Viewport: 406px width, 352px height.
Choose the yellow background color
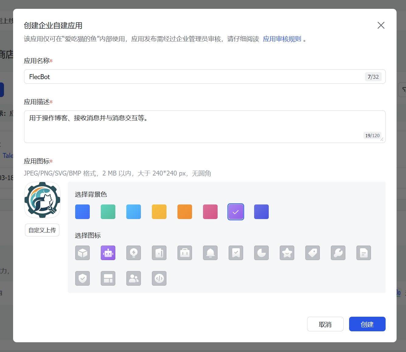[159, 212]
